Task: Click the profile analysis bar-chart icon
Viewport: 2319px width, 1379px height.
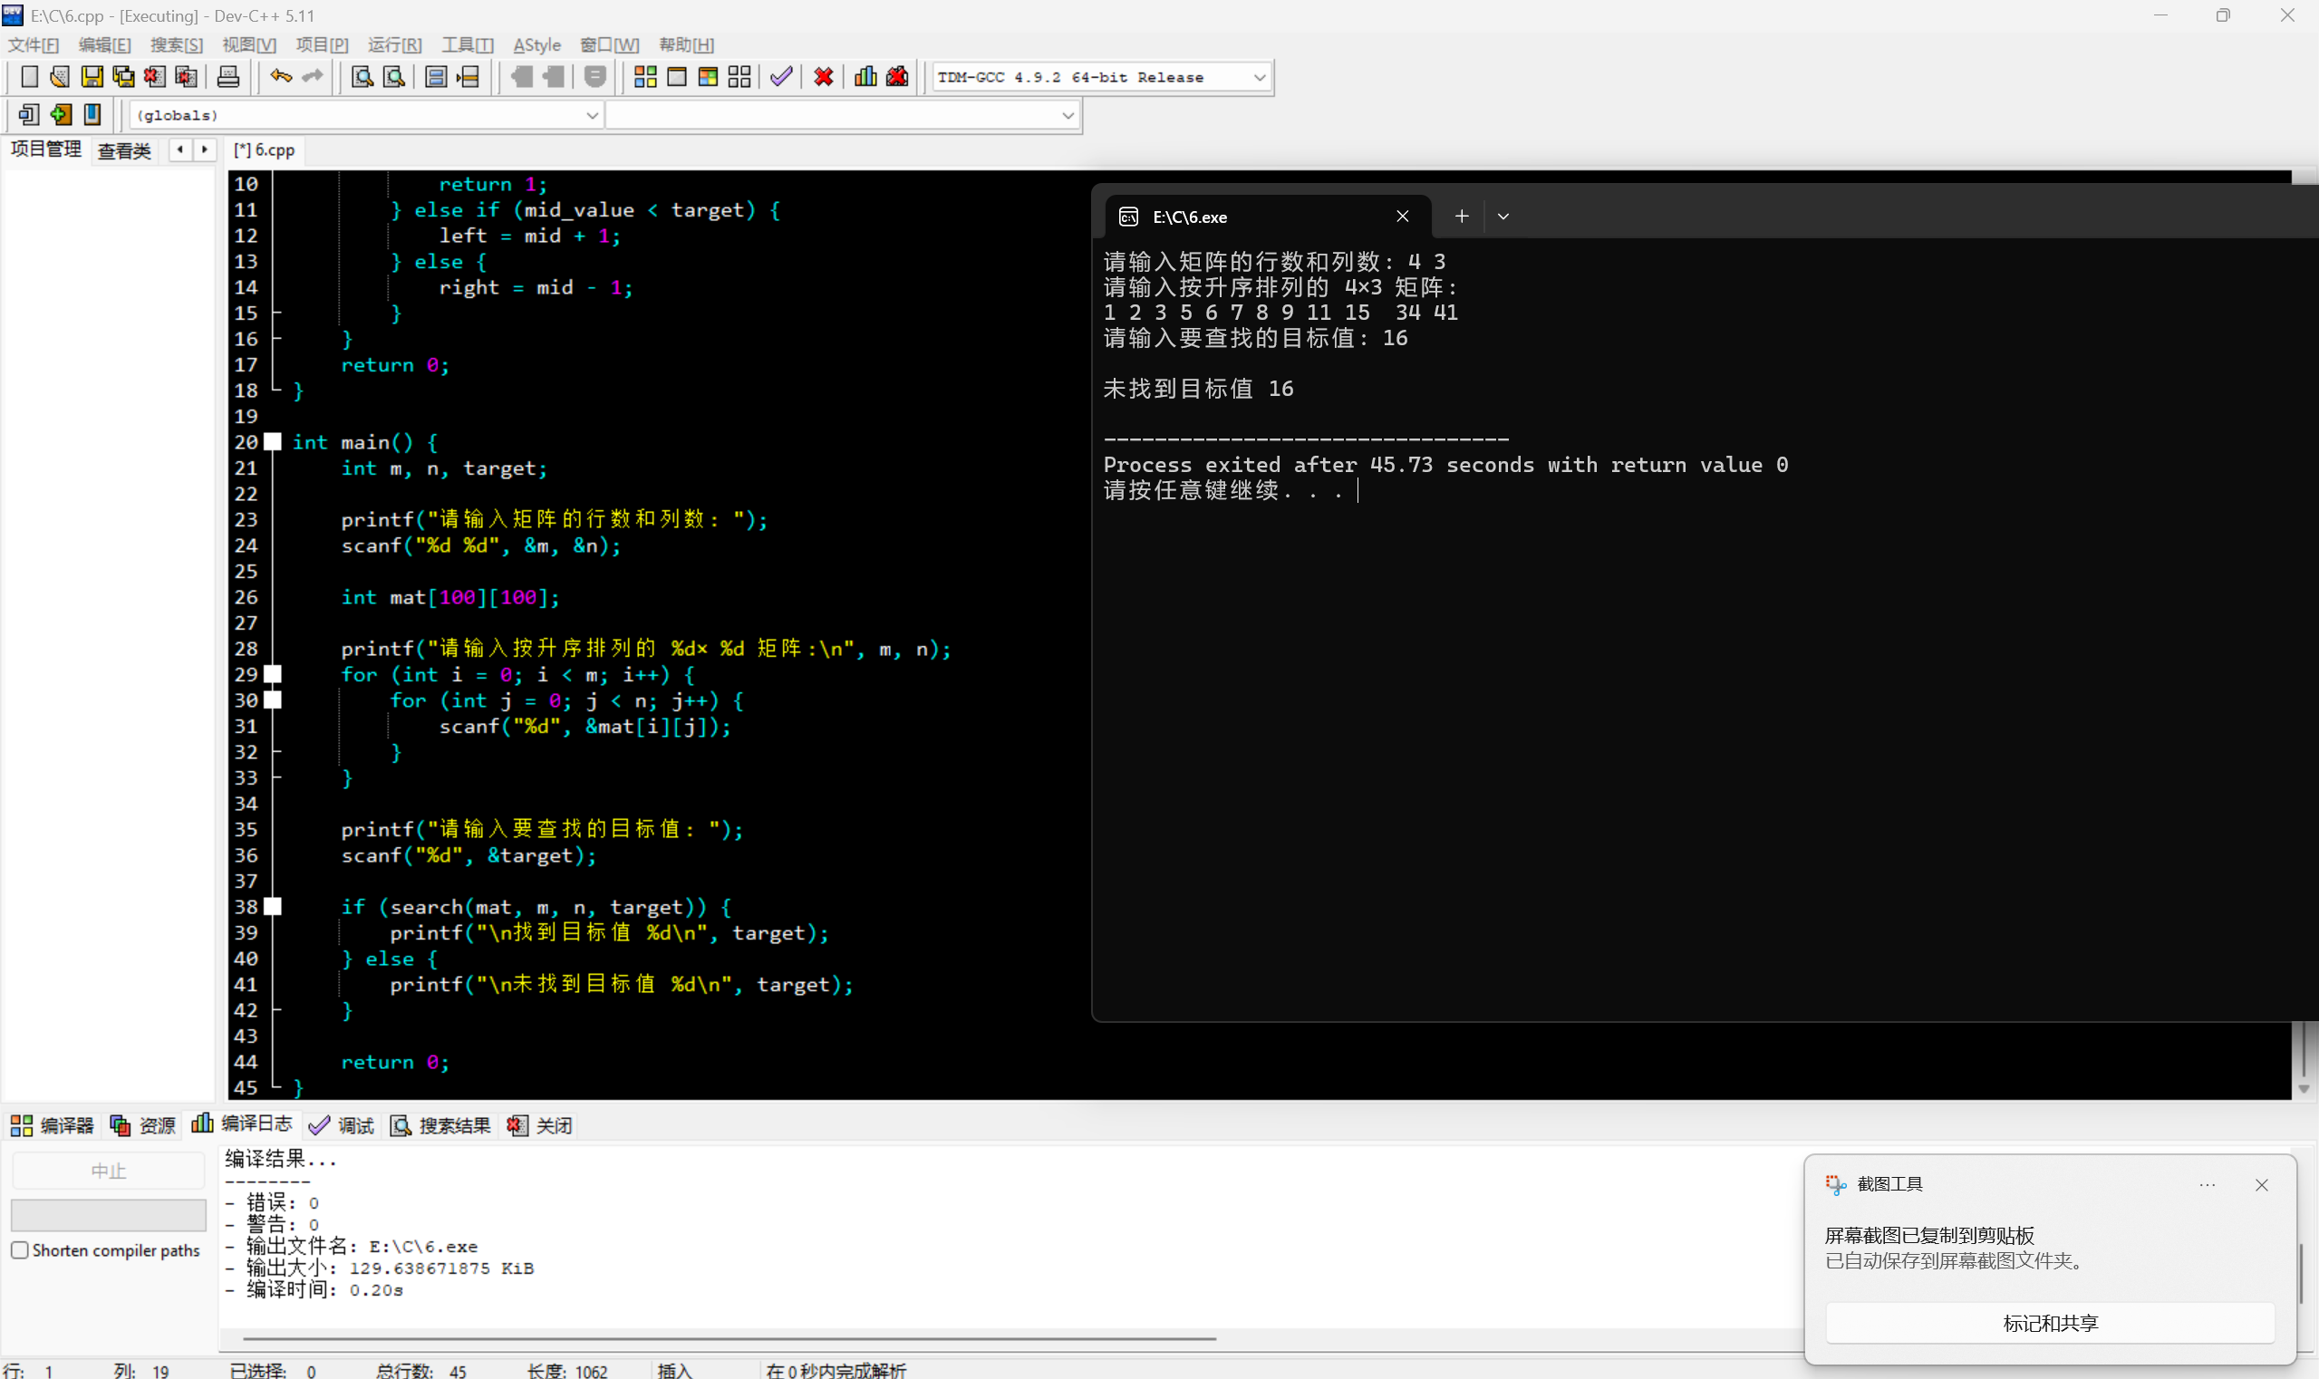Action: [x=865, y=77]
